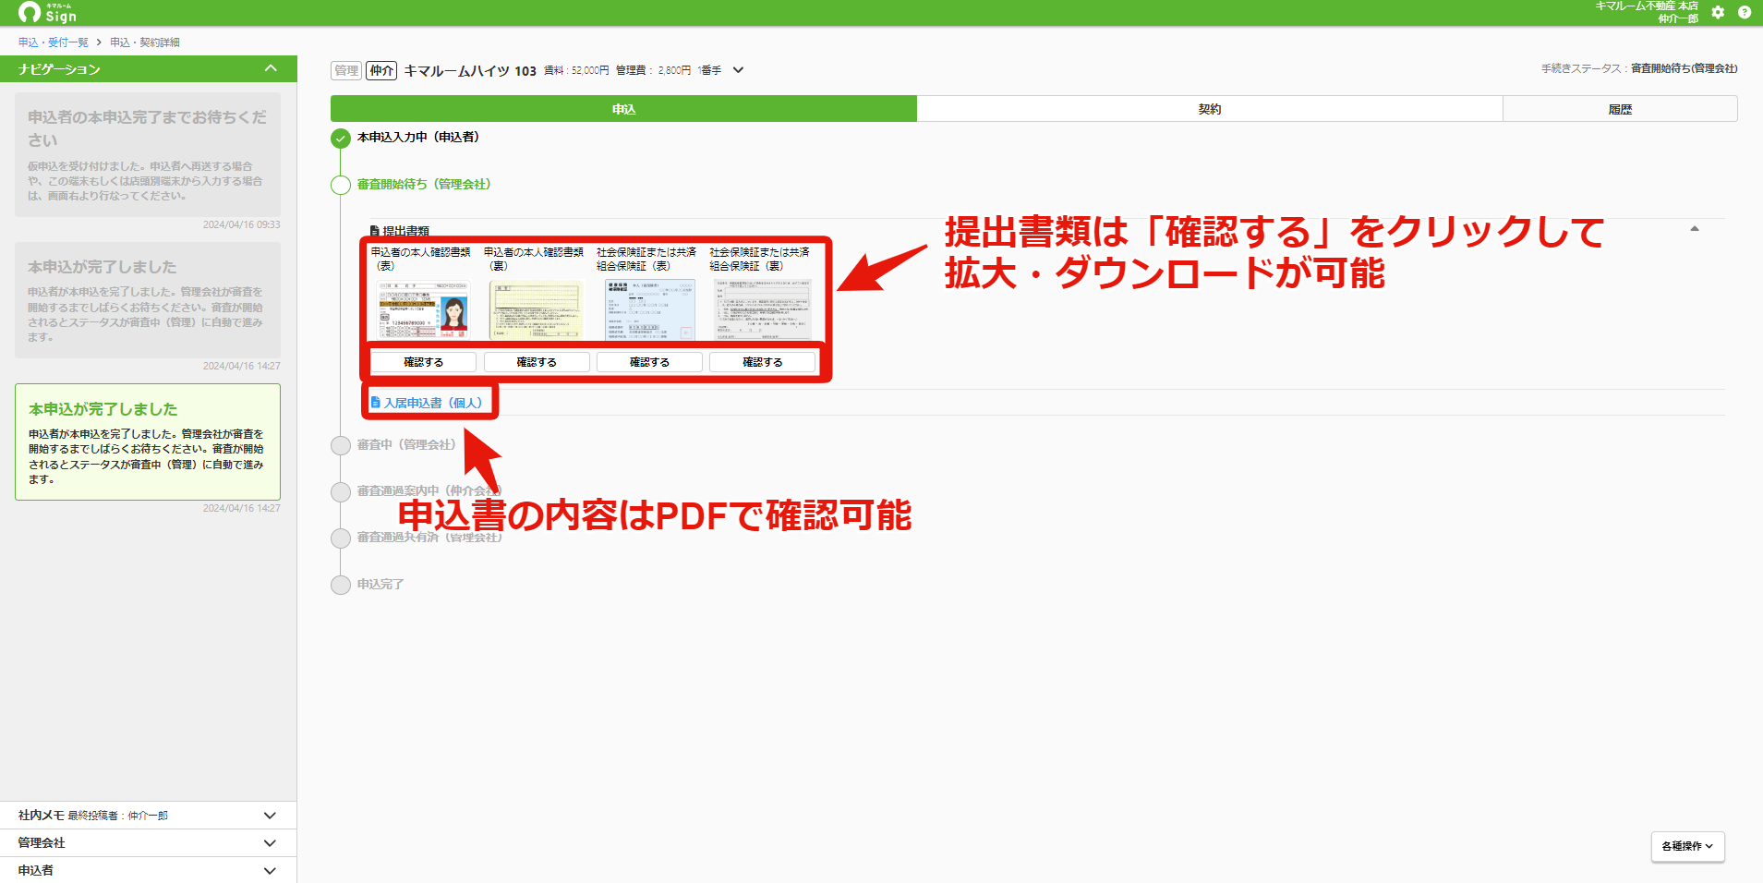
Task: Open the settings gear icon
Action: tap(1718, 13)
